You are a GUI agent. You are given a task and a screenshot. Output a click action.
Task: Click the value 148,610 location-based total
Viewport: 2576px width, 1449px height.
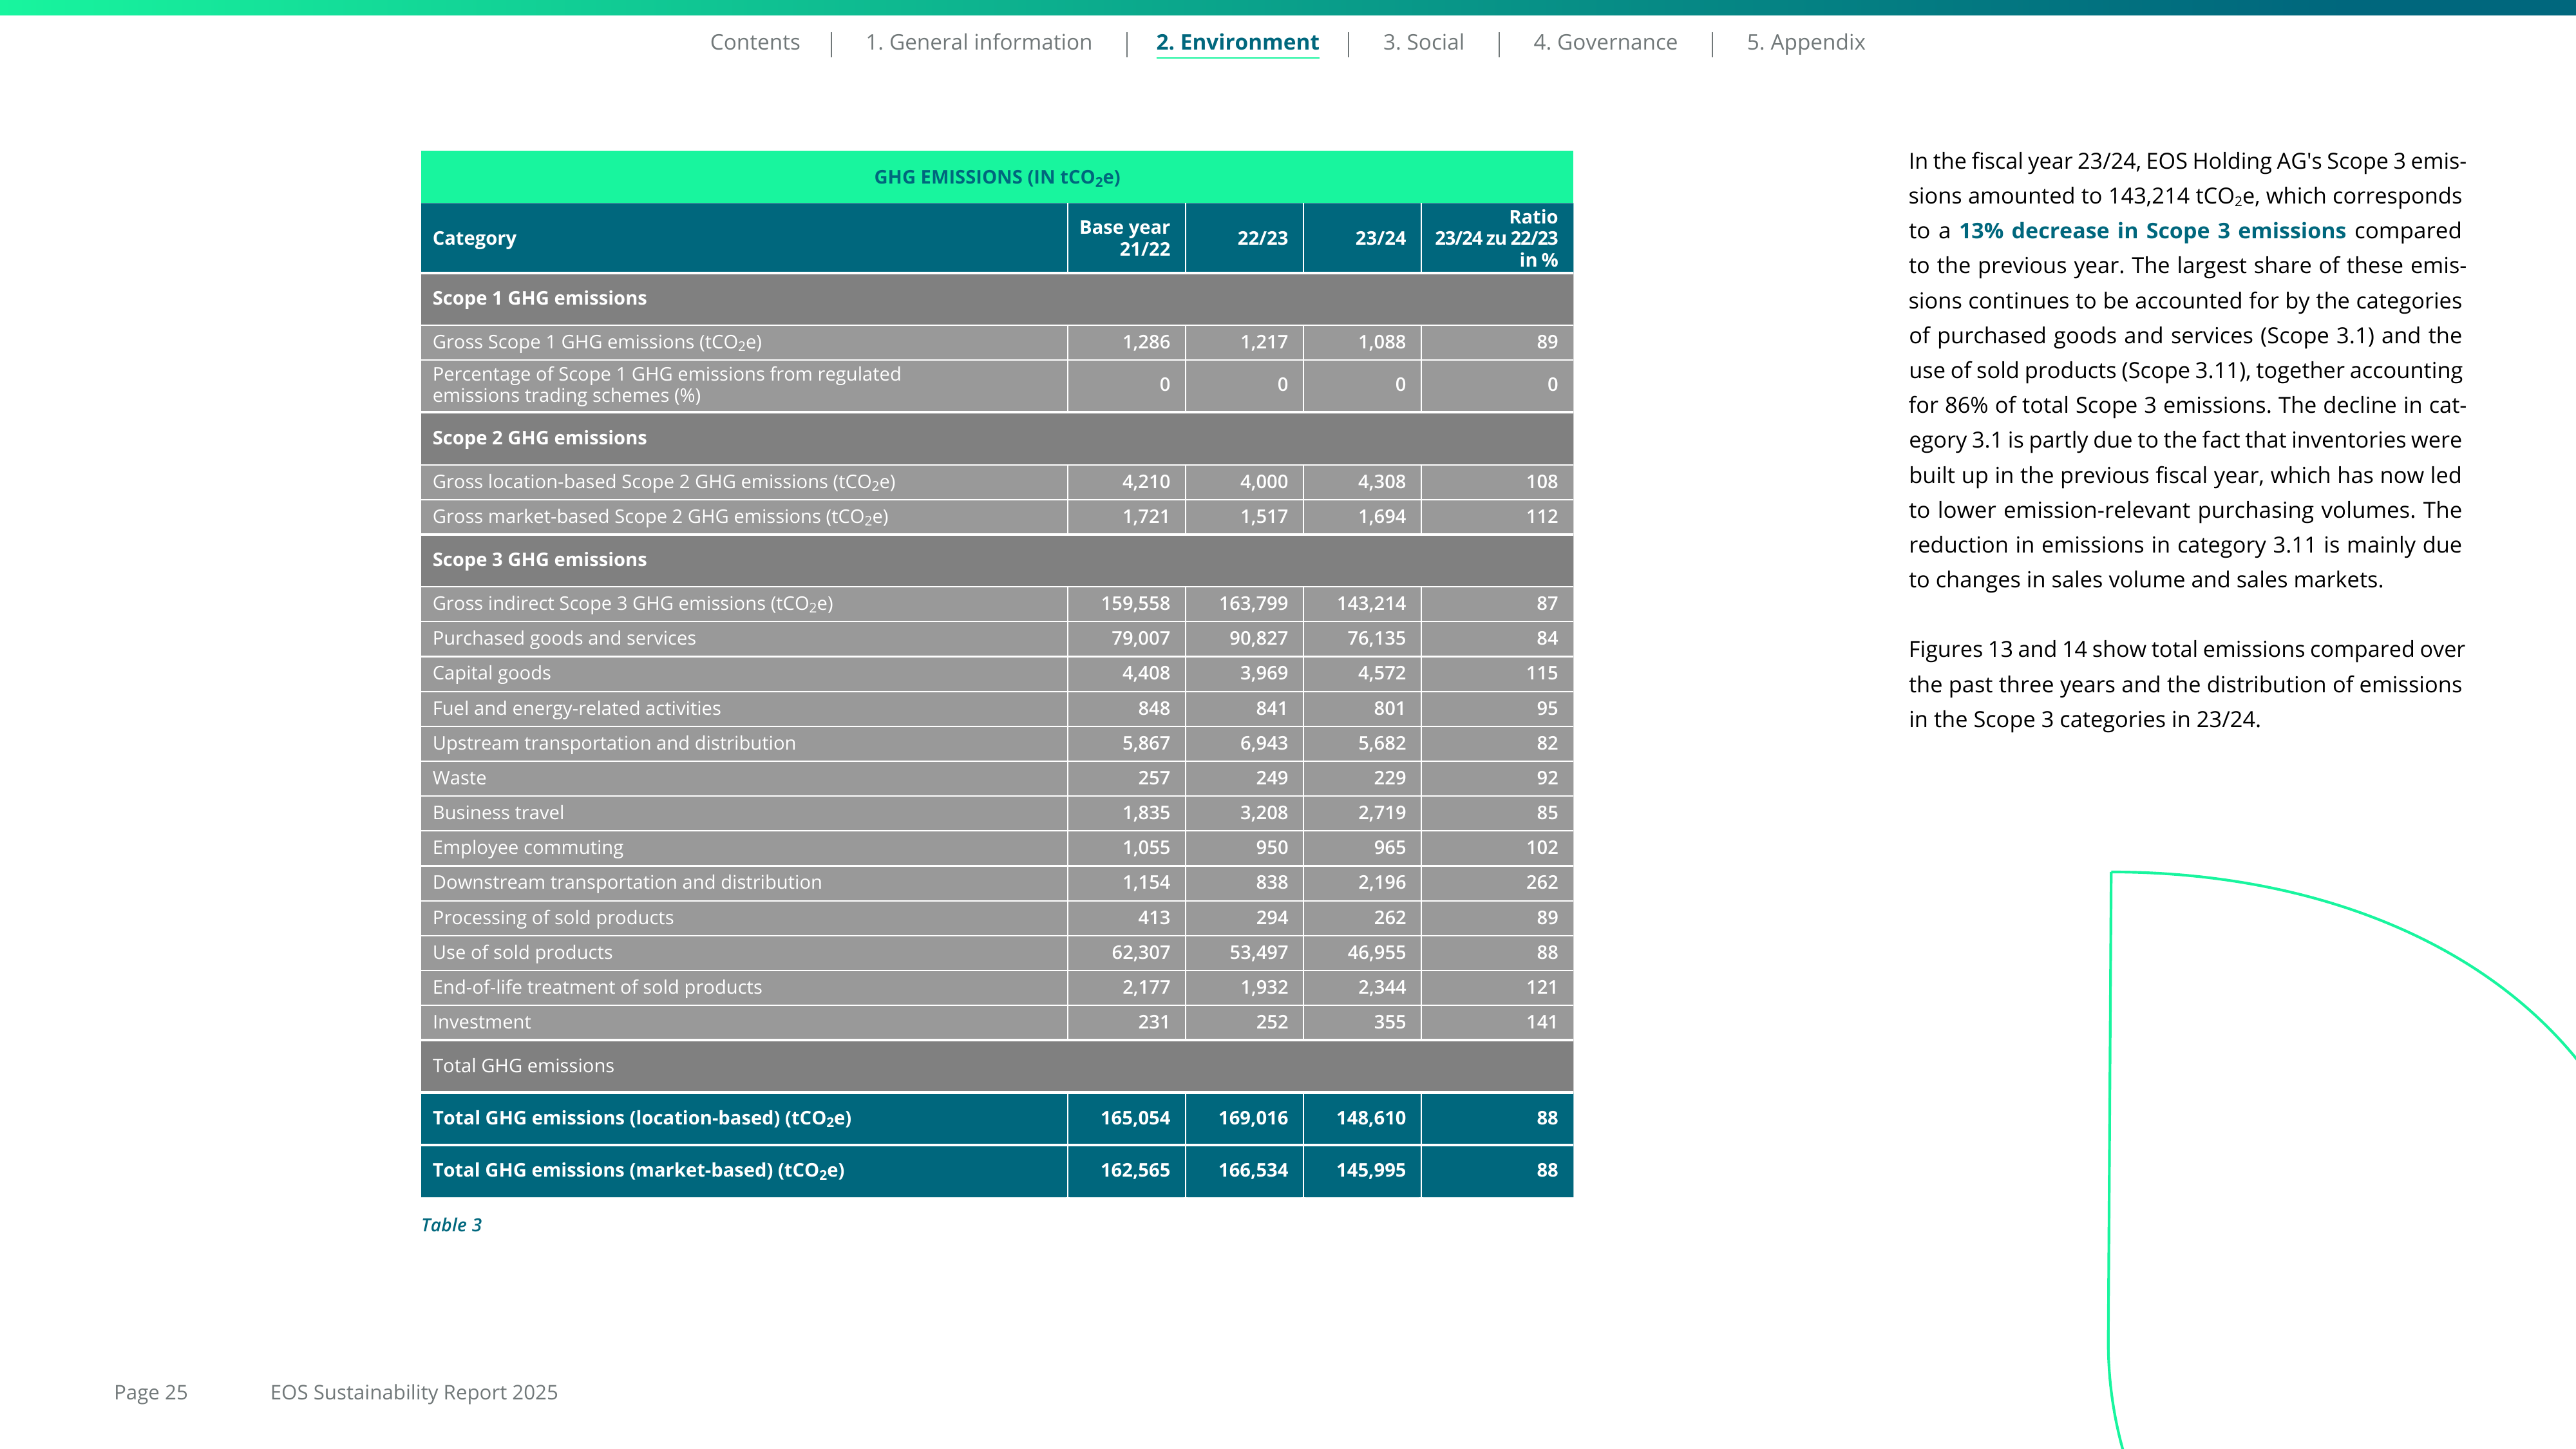coord(1371,1118)
